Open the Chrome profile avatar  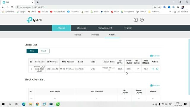[x=183, y=7]
